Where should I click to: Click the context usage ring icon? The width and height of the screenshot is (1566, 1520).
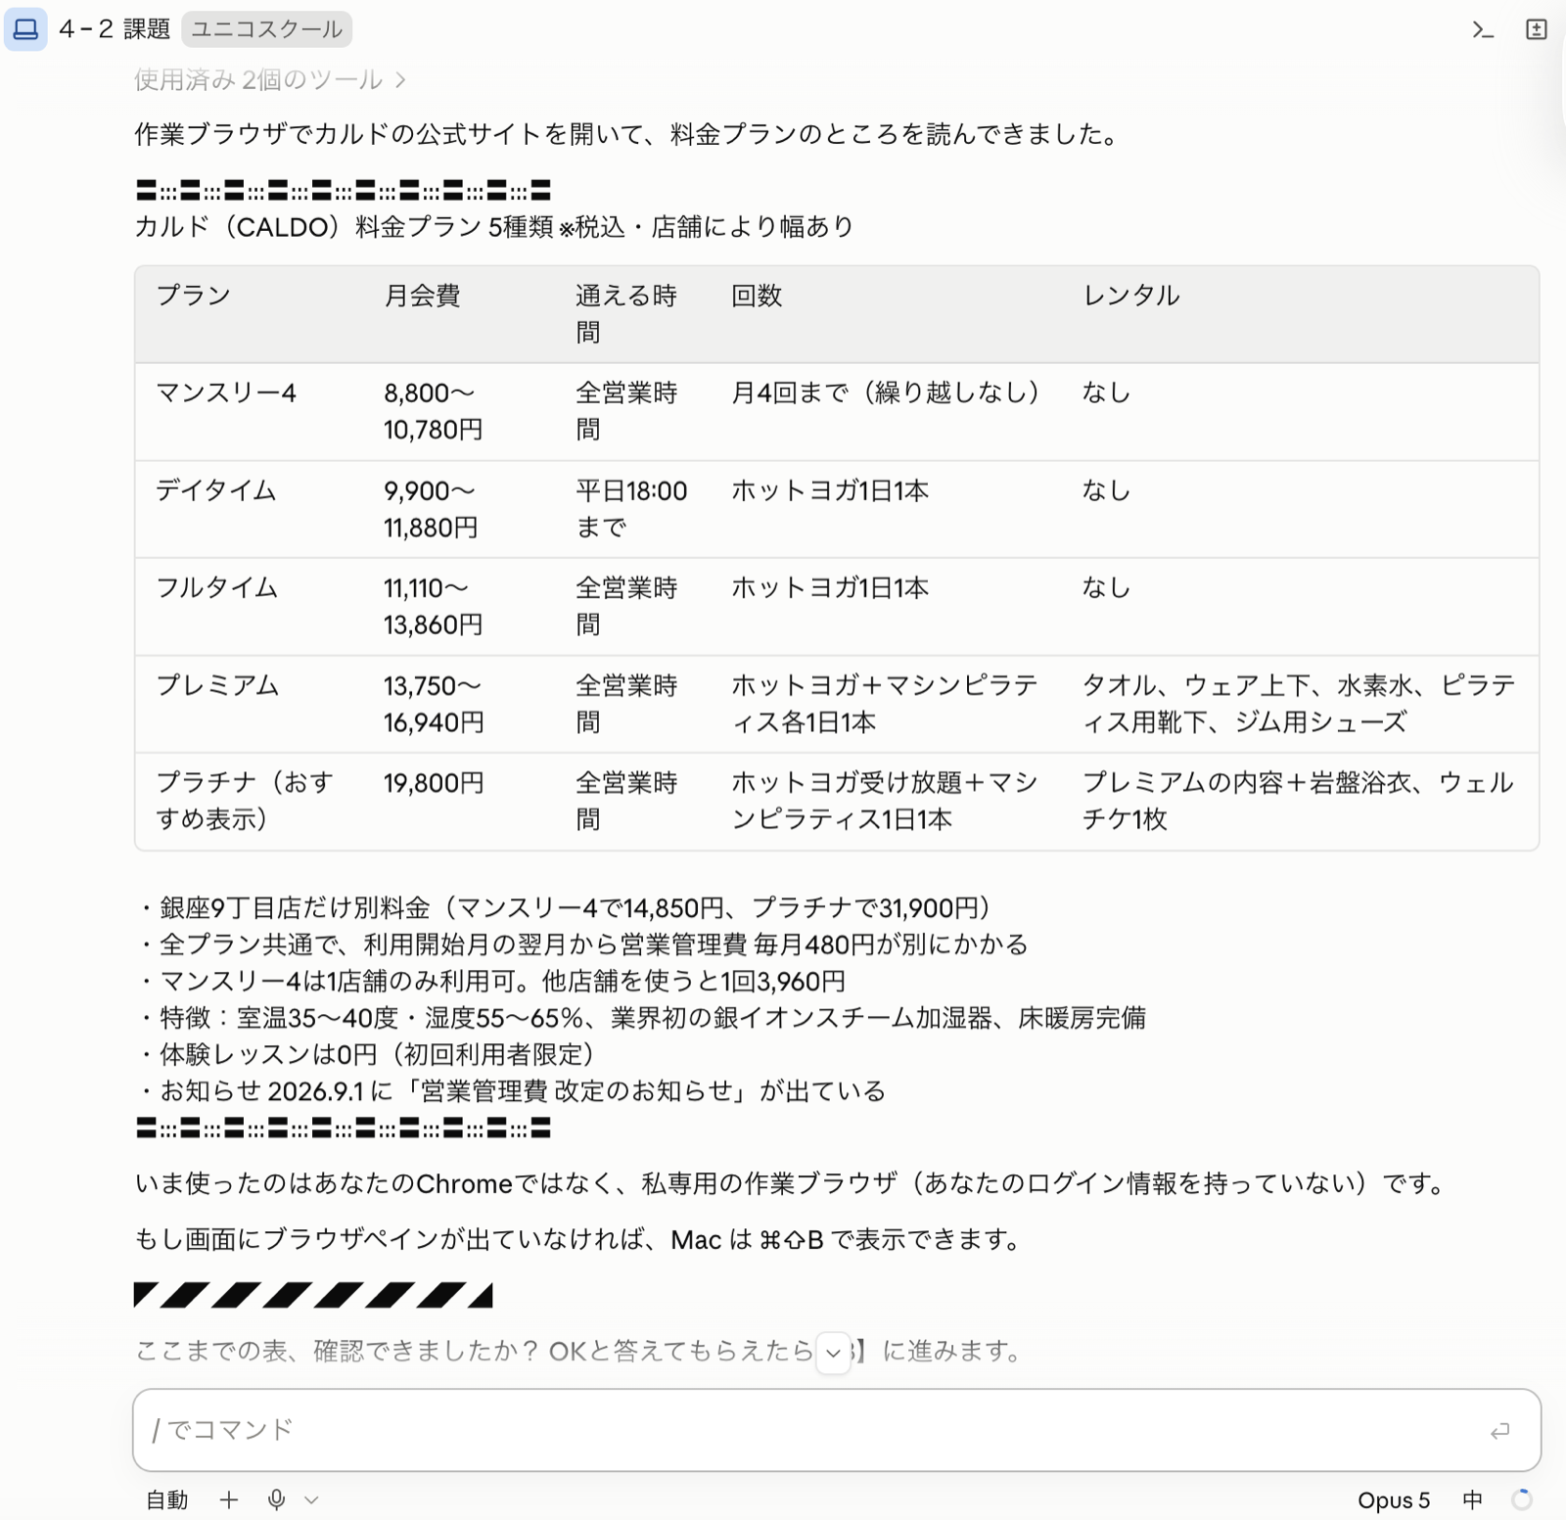[1522, 1499]
